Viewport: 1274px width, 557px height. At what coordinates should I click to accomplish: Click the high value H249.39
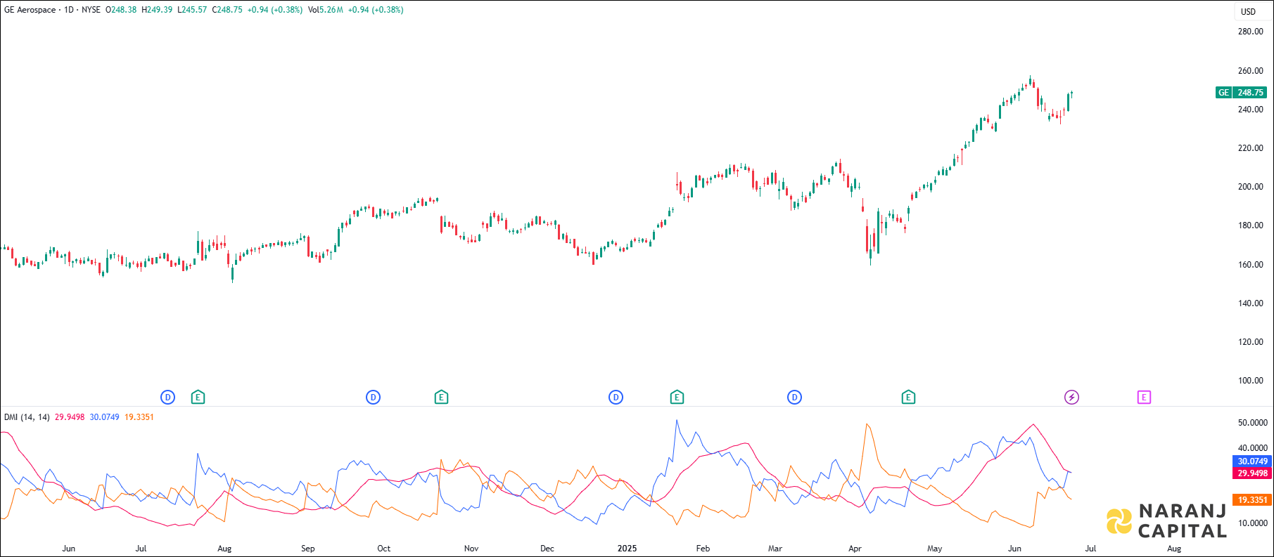click(157, 10)
